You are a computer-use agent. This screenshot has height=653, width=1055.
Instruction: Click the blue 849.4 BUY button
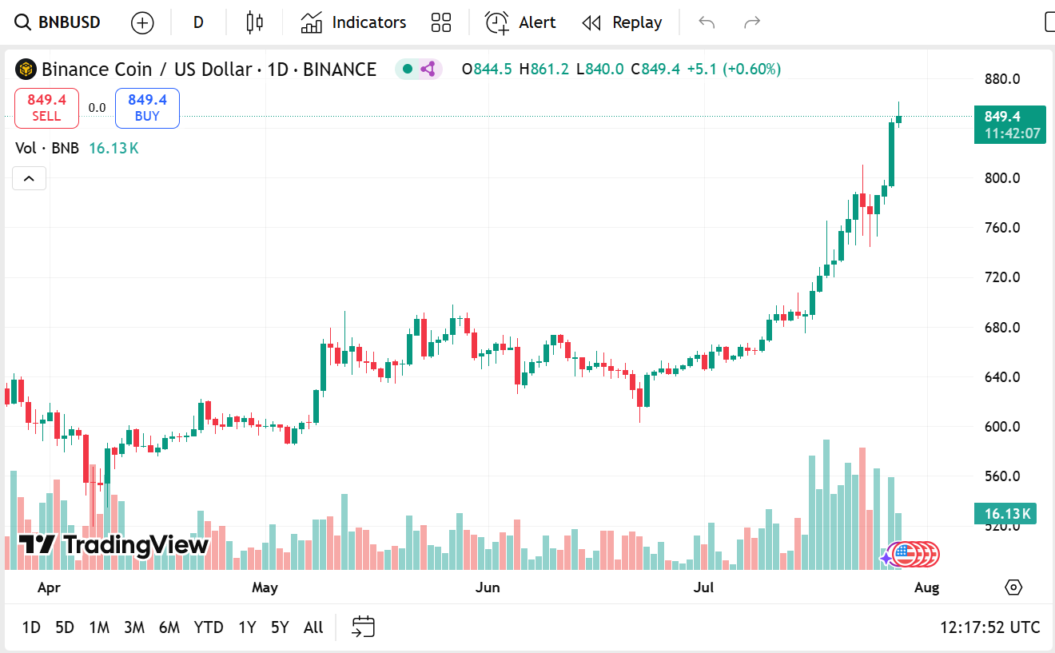tap(147, 108)
